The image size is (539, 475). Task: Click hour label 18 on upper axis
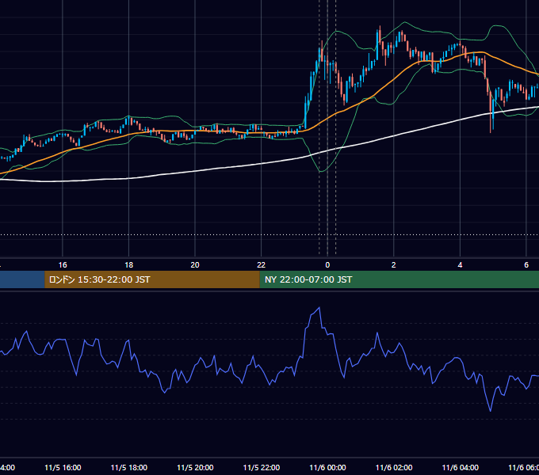click(x=129, y=264)
